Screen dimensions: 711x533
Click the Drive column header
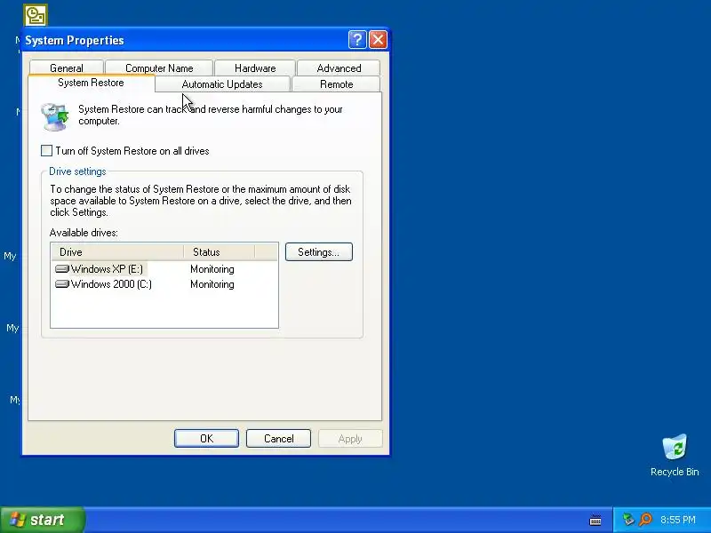117,252
